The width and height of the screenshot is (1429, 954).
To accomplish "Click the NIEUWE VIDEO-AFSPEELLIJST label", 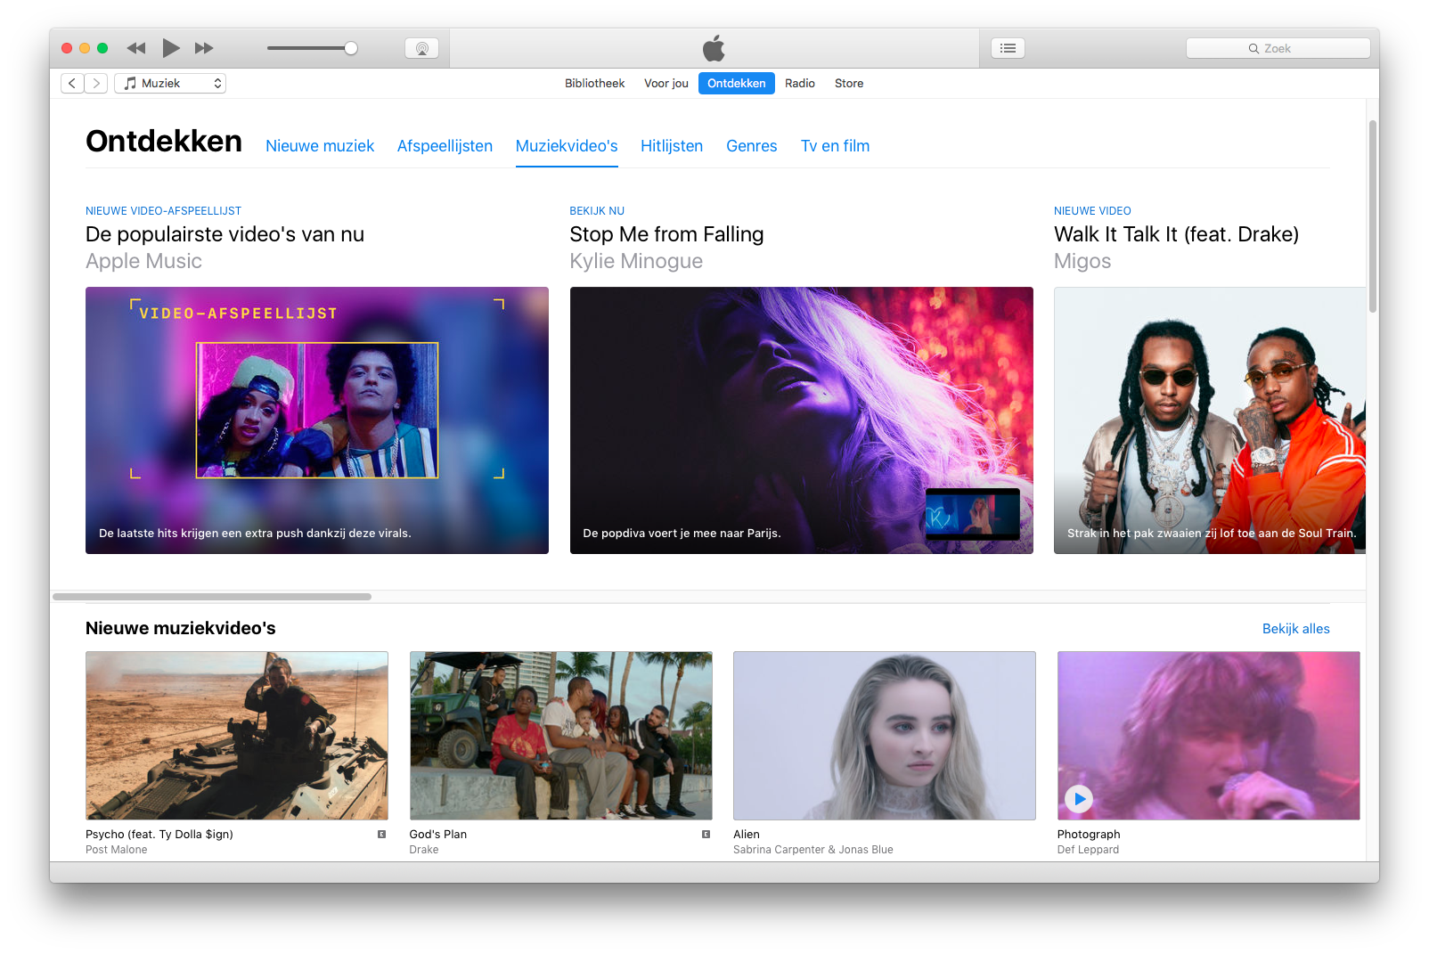I will pos(163,211).
